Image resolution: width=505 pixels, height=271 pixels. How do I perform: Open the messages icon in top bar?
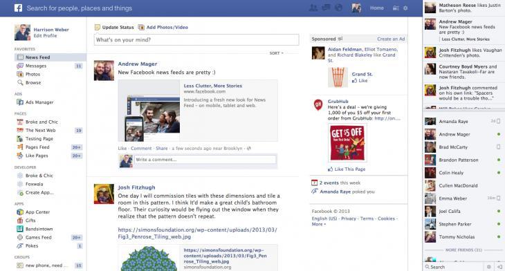[326, 8]
